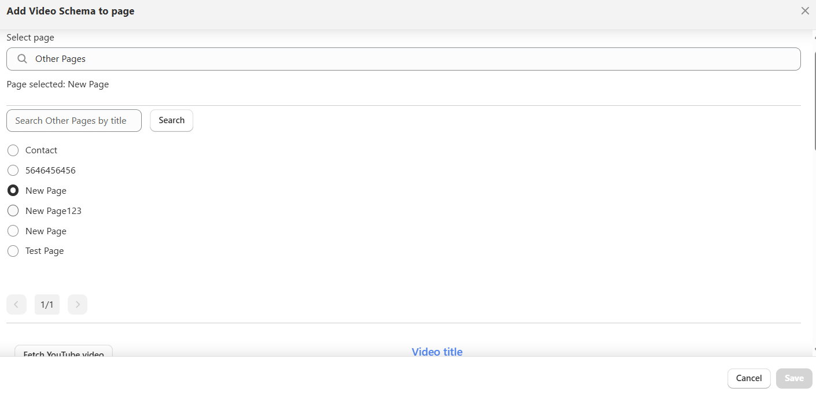Image resolution: width=816 pixels, height=395 pixels.
Task: Select the 5646456456 page option
Action: pos(13,170)
